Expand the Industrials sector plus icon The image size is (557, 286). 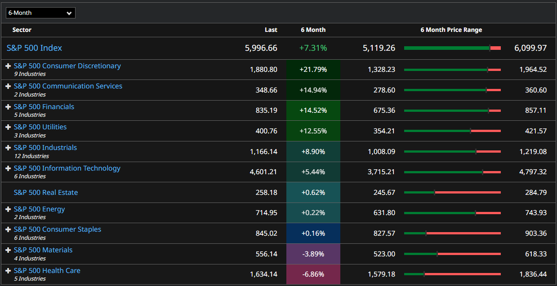(x=8, y=148)
